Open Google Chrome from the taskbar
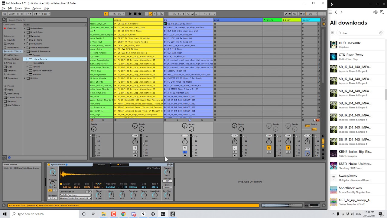 pyautogui.click(x=123, y=214)
